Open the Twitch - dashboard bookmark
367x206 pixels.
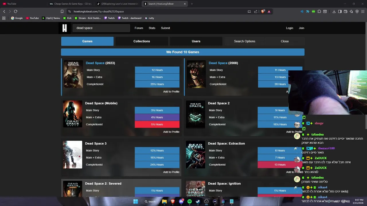coord(129,18)
